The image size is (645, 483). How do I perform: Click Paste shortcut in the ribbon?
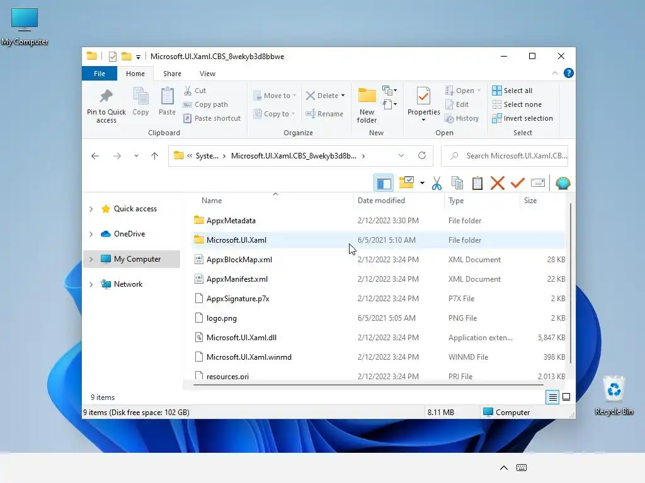[x=212, y=118]
